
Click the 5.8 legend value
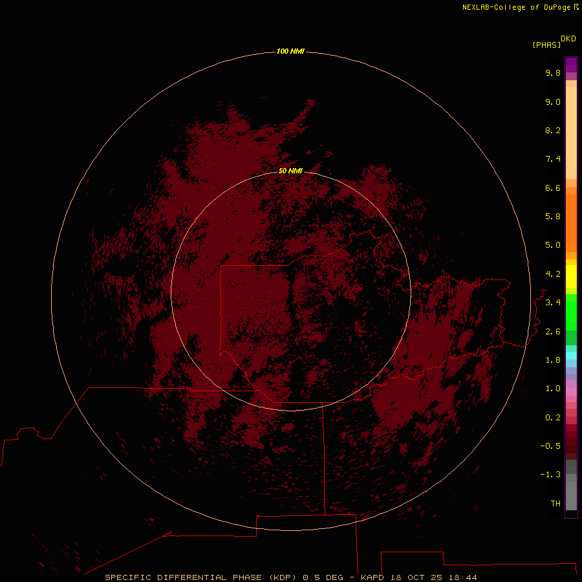pos(553,217)
